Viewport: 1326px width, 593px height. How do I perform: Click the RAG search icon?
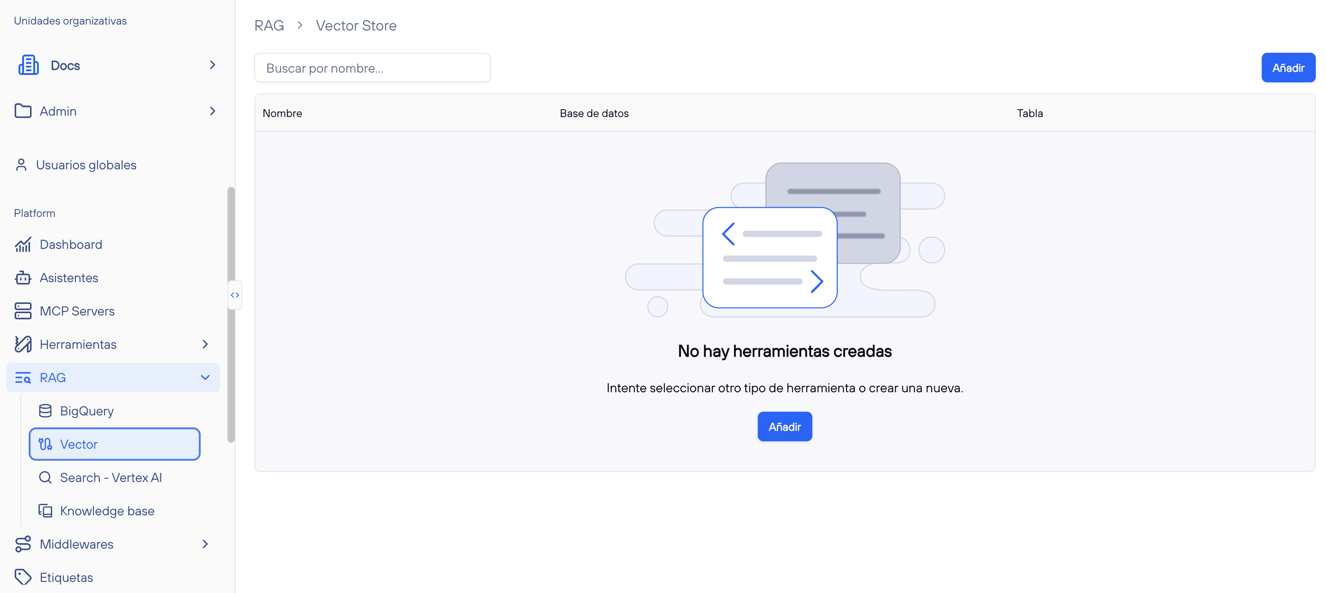click(23, 377)
